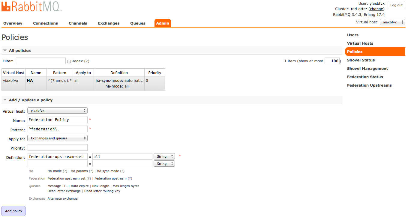This screenshot has height=217, width=408.
Task: Click the Alternate exchange shortcut link
Action: coord(63,198)
